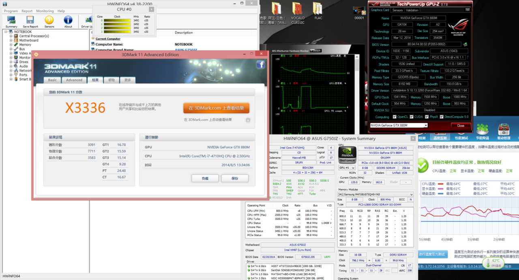The height and width of the screenshot is (280, 519).
Task: Select the Drives node in HWiNFO tree
Action: pos(24,62)
